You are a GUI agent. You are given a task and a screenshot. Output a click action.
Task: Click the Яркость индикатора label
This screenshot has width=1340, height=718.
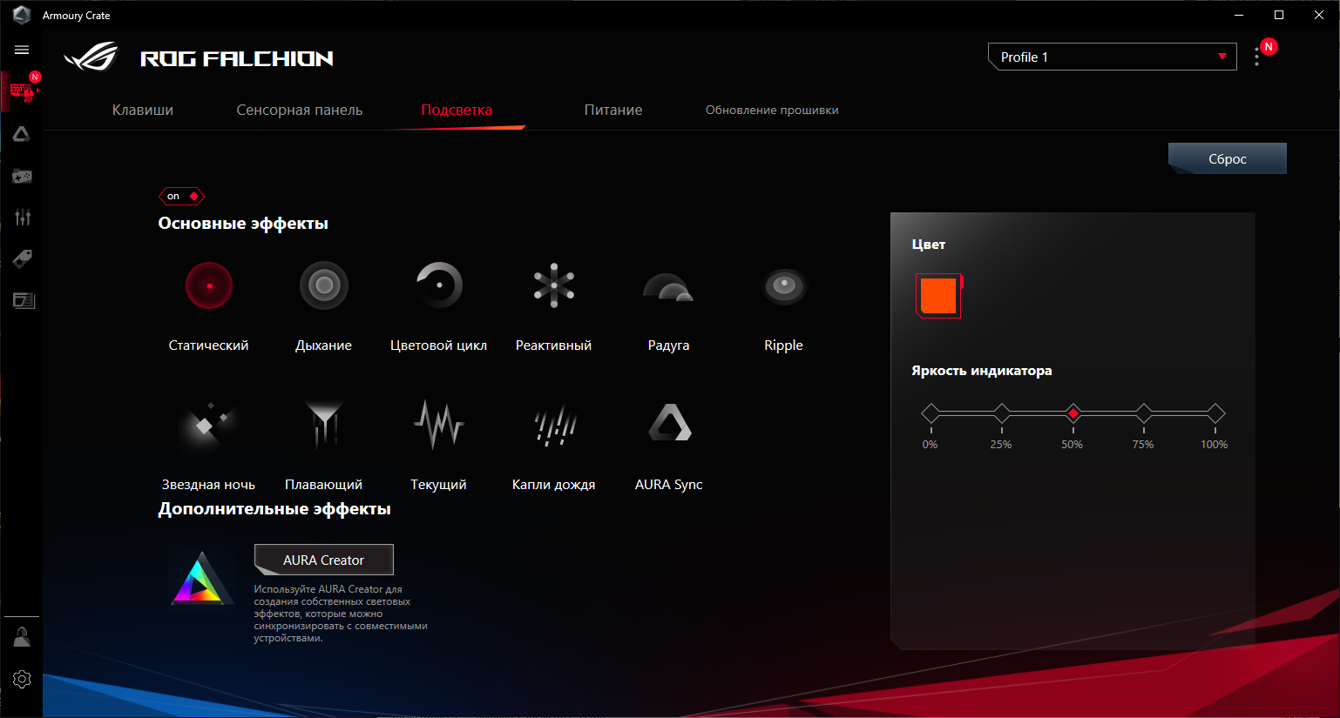(x=982, y=371)
